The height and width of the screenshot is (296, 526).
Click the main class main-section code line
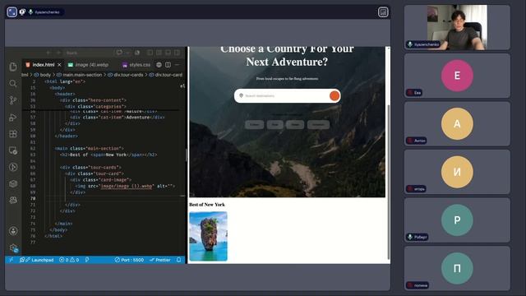[x=90, y=148]
